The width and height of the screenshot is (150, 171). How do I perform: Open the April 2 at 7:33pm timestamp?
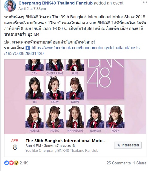click(32, 9)
